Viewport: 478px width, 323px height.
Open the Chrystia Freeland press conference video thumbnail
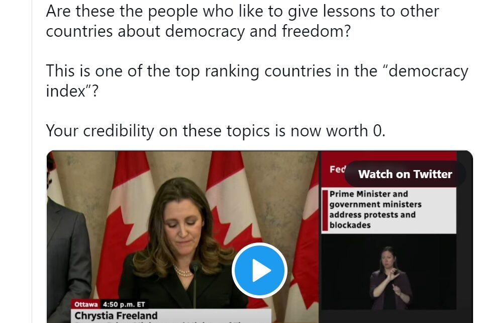coord(260,236)
